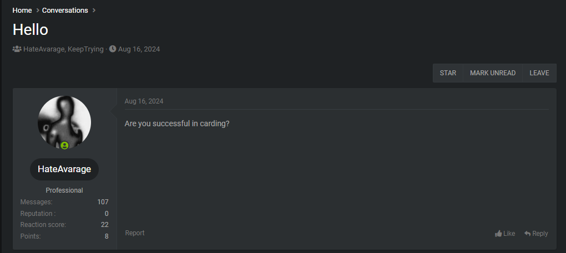The image size is (566, 253).
Task: Click the chevron after Conversations breadcrumb
Action: 94,11
